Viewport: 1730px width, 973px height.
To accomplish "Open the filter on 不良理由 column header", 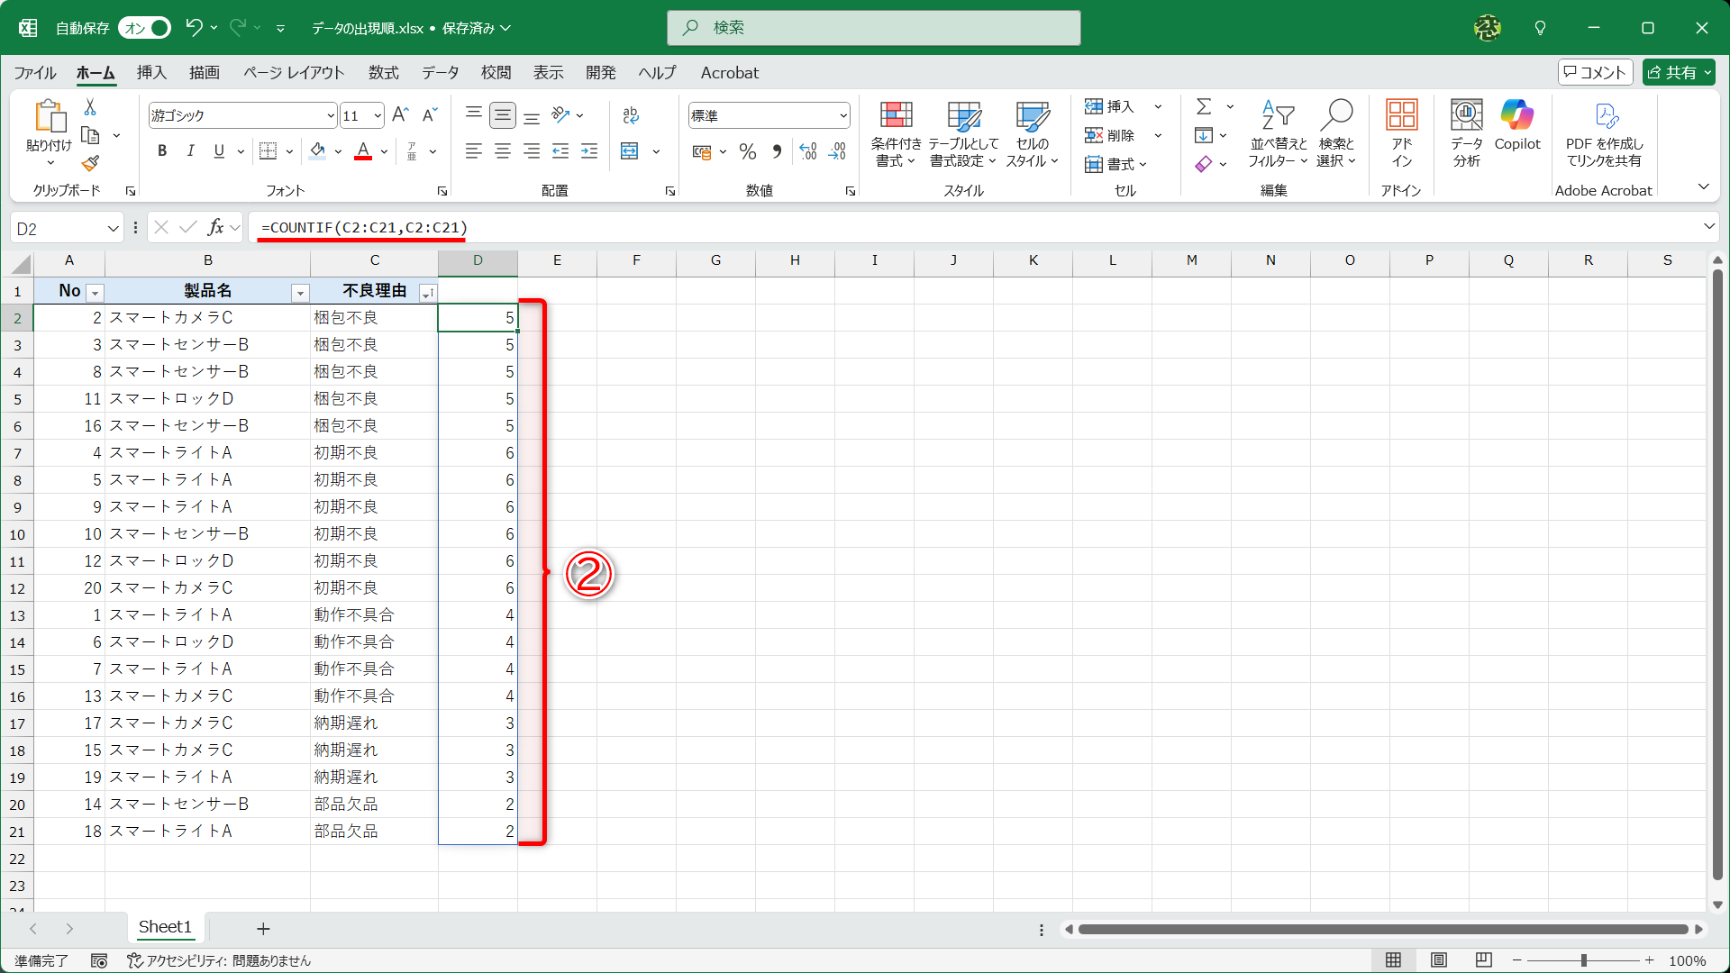I will pyautogui.click(x=429, y=293).
